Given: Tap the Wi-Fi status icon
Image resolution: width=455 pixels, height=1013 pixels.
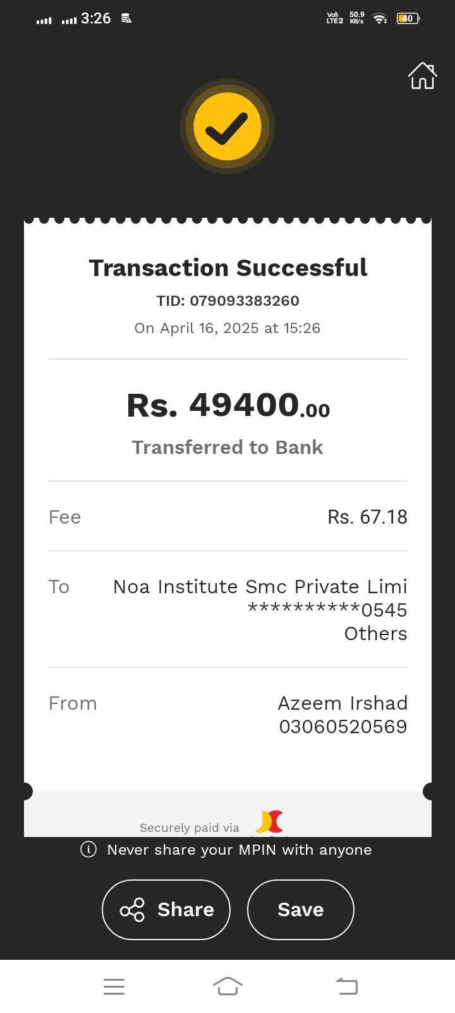Looking at the screenshot, I should [x=379, y=18].
